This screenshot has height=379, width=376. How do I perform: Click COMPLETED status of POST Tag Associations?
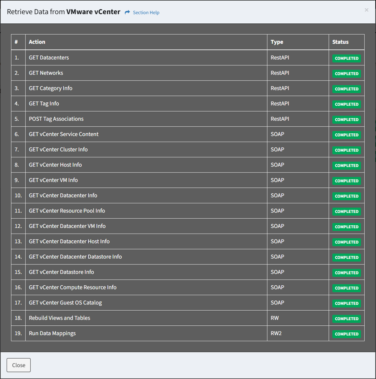[x=346, y=120]
